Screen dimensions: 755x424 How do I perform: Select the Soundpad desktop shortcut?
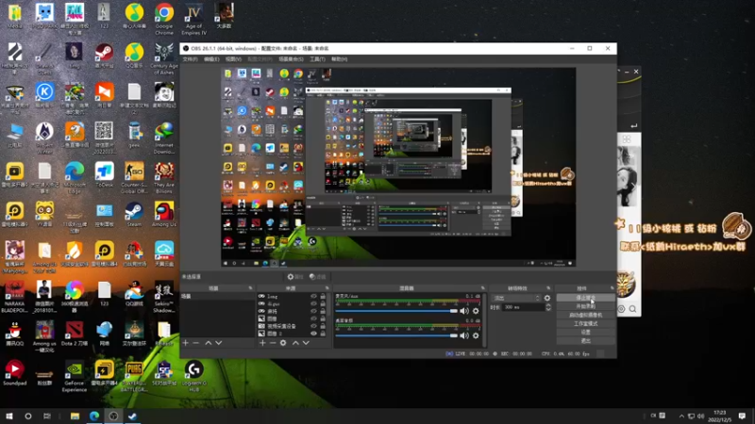tap(14, 373)
